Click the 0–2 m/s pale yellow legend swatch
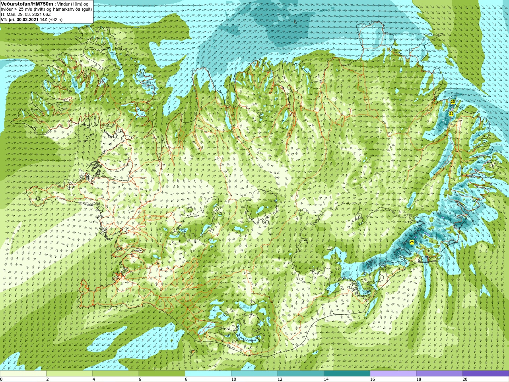509x382 pixels. tap(23, 374)
